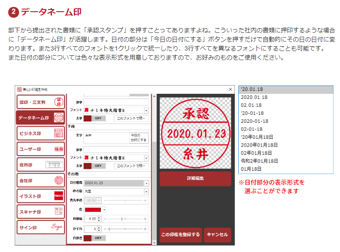This screenshot has width=340, height=252.
Task: Select the 認印・三文判 stamp type
Action: pyautogui.click(x=40, y=102)
